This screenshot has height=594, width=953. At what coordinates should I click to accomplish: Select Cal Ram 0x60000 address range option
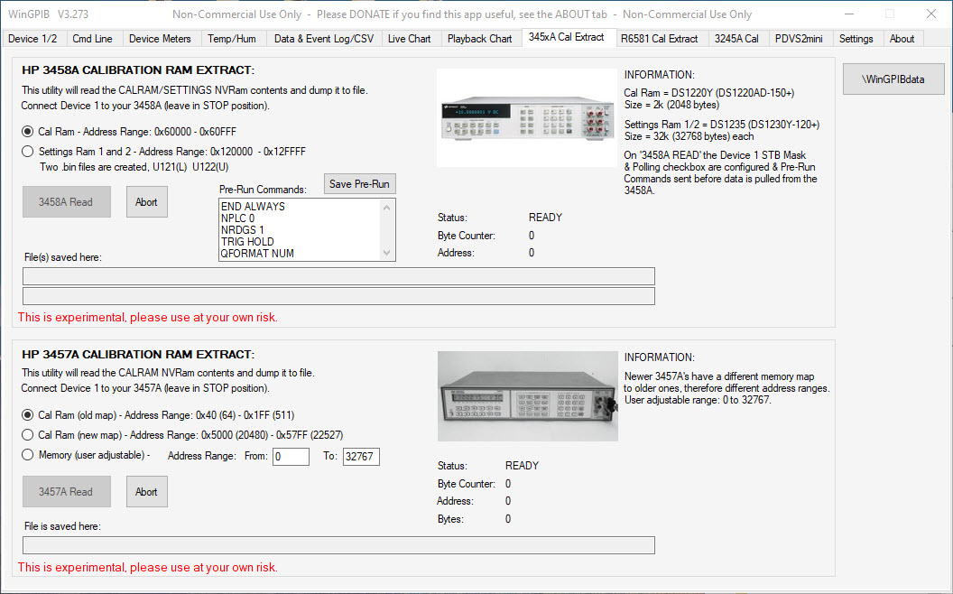pyautogui.click(x=29, y=131)
